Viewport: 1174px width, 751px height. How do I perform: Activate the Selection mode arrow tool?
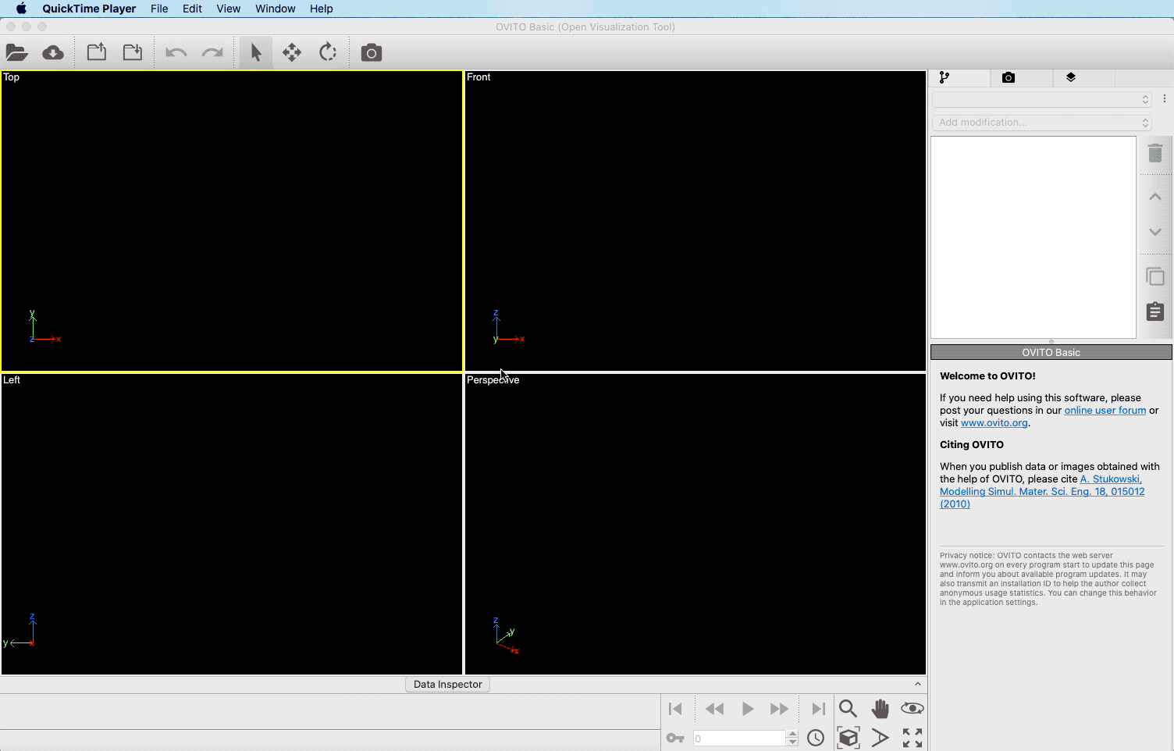[256, 53]
